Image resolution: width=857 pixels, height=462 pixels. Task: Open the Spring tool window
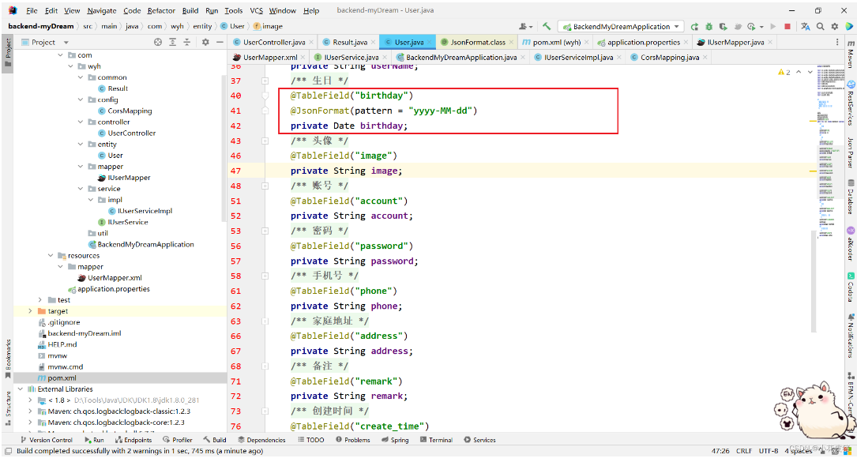click(395, 440)
